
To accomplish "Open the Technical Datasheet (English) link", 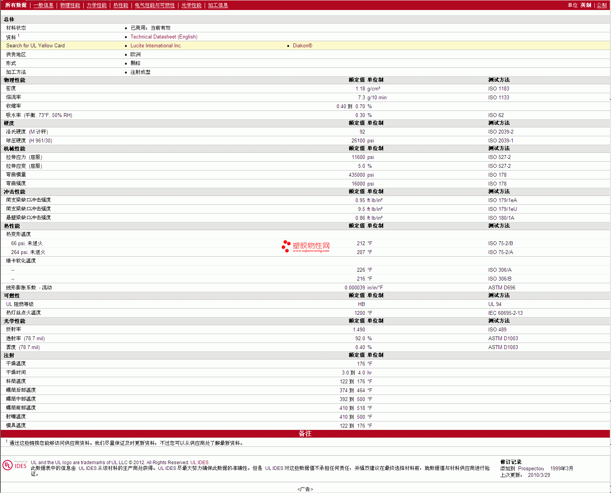I will click(x=164, y=37).
